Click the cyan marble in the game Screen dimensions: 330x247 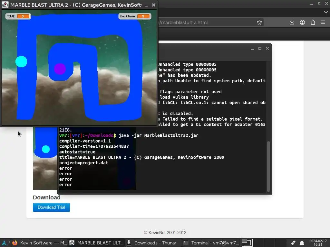21,61
